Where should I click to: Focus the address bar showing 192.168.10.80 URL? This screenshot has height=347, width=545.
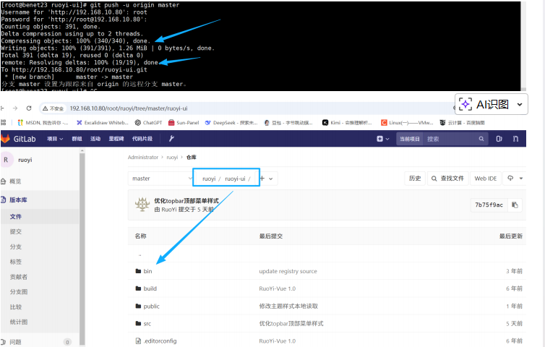pos(244,108)
